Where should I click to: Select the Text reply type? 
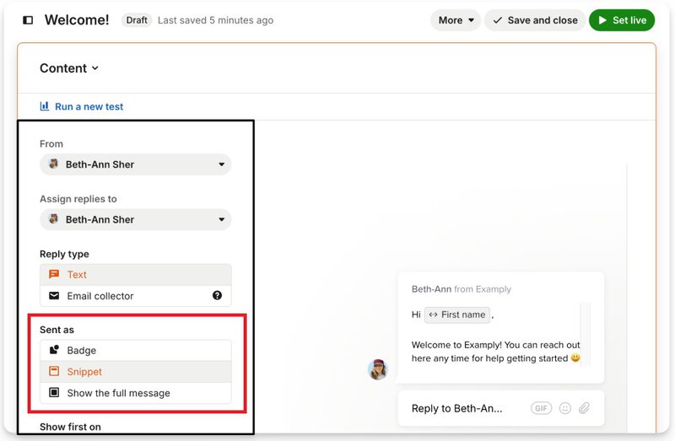click(x=136, y=275)
